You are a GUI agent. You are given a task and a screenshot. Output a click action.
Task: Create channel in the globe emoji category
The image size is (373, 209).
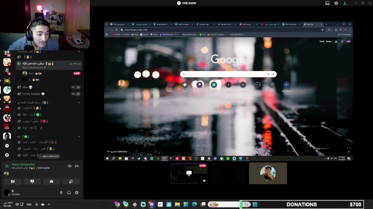(x=79, y=102)
